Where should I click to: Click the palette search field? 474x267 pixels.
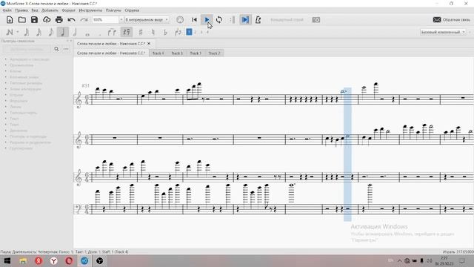pos(27,49)
